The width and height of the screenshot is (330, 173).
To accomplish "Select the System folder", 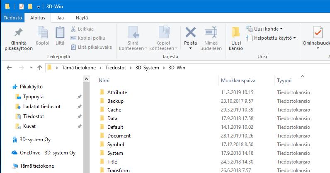I will [115, 153].
